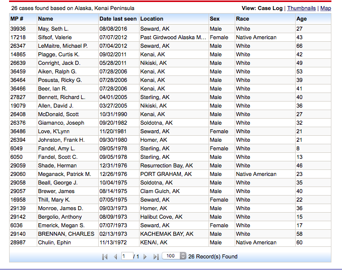Sort table by MP # column
342x272 pixels.
[x=17, y=19]
